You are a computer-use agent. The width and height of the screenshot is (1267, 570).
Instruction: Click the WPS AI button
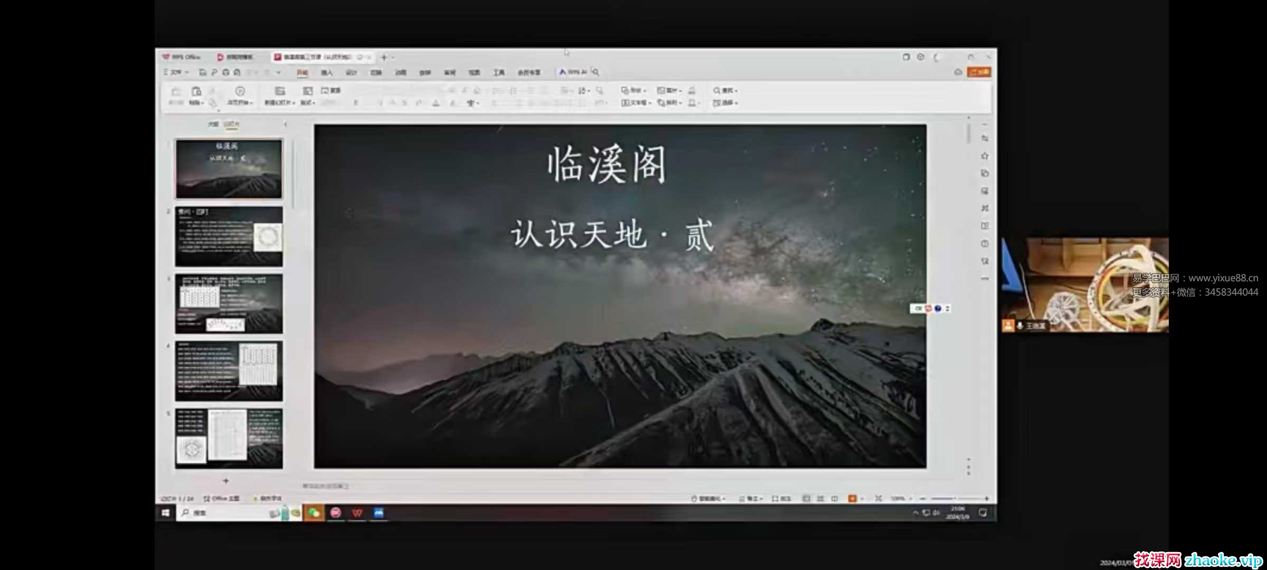573,72
